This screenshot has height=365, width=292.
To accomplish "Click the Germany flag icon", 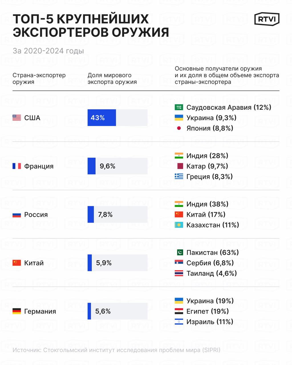I will tap(17, 311).
